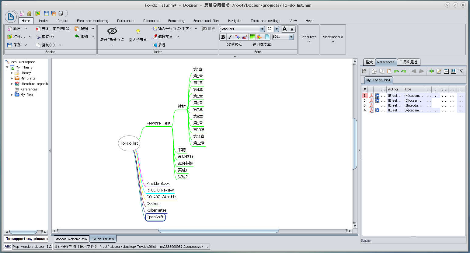Click the edit entry pencil icon
Image resolution: width=470 pixels, height=253 pixels.
(x=439, y=71)
